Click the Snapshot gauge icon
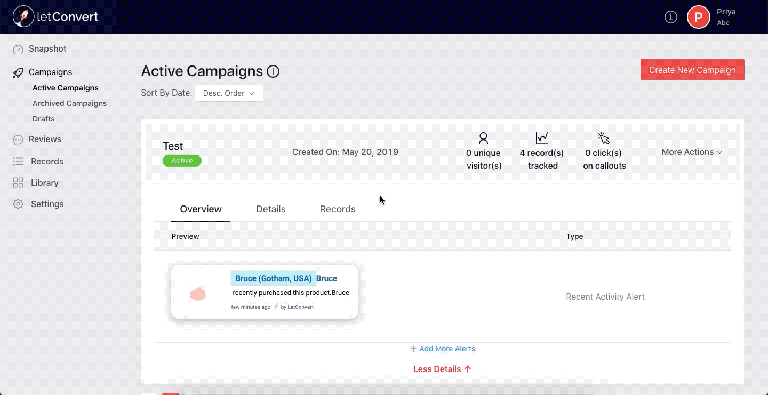 coord(18,49)
